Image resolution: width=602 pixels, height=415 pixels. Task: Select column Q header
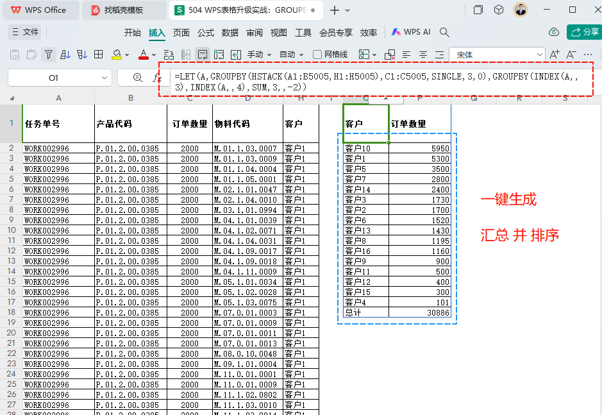(474, 98)
